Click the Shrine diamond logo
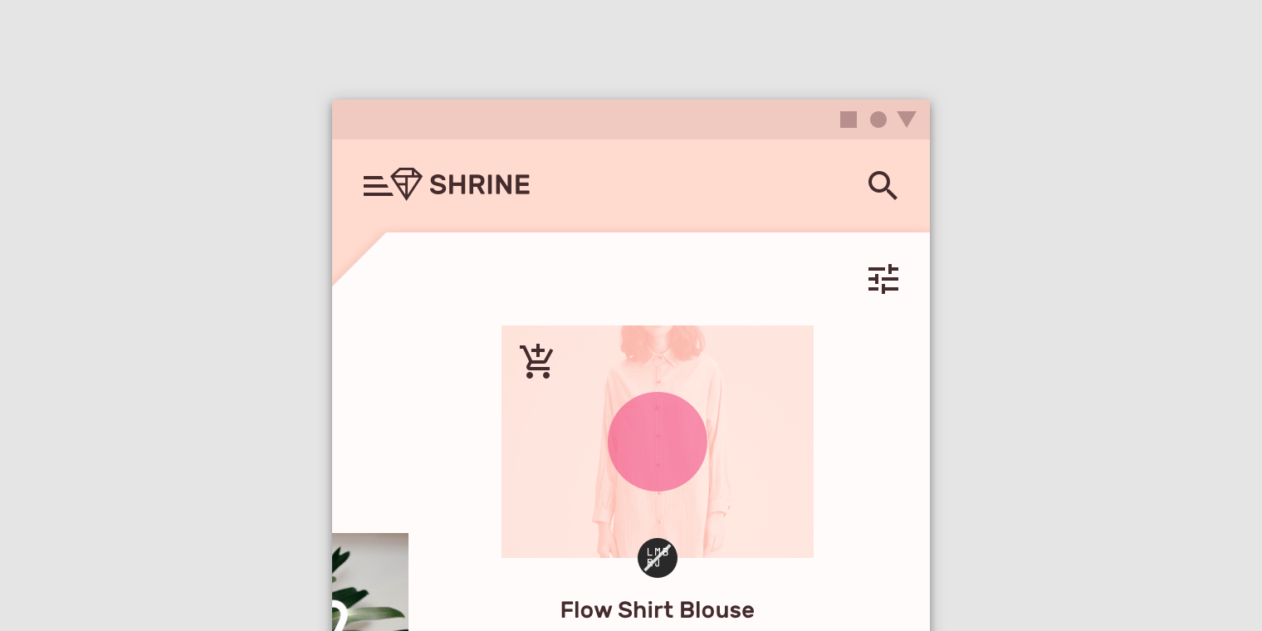This screenshot has height=631, width=1262. (407, 183)
